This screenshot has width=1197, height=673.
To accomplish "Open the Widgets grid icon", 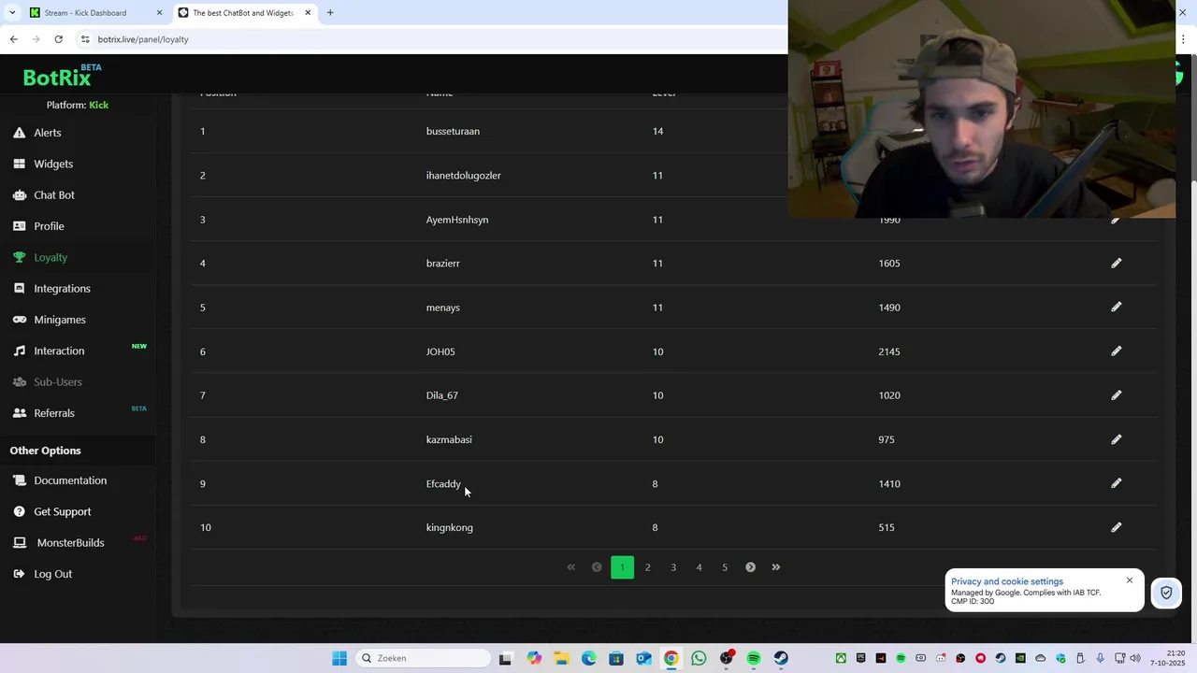I will pyautogui.click(x=19, y=164).
